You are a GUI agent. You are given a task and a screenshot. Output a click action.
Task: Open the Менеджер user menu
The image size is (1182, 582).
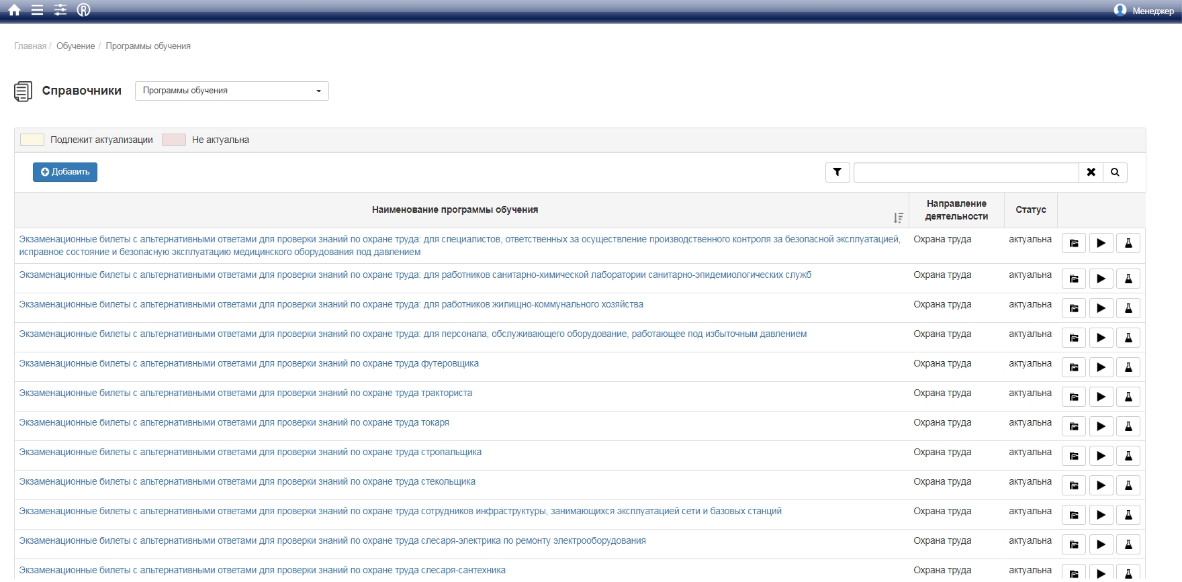click(x=1144, y=11)
